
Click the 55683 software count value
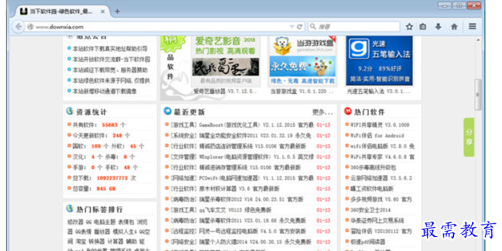[110, 125]
